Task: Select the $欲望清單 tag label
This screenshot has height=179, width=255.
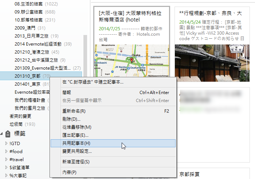Action: tap(19, 167)
